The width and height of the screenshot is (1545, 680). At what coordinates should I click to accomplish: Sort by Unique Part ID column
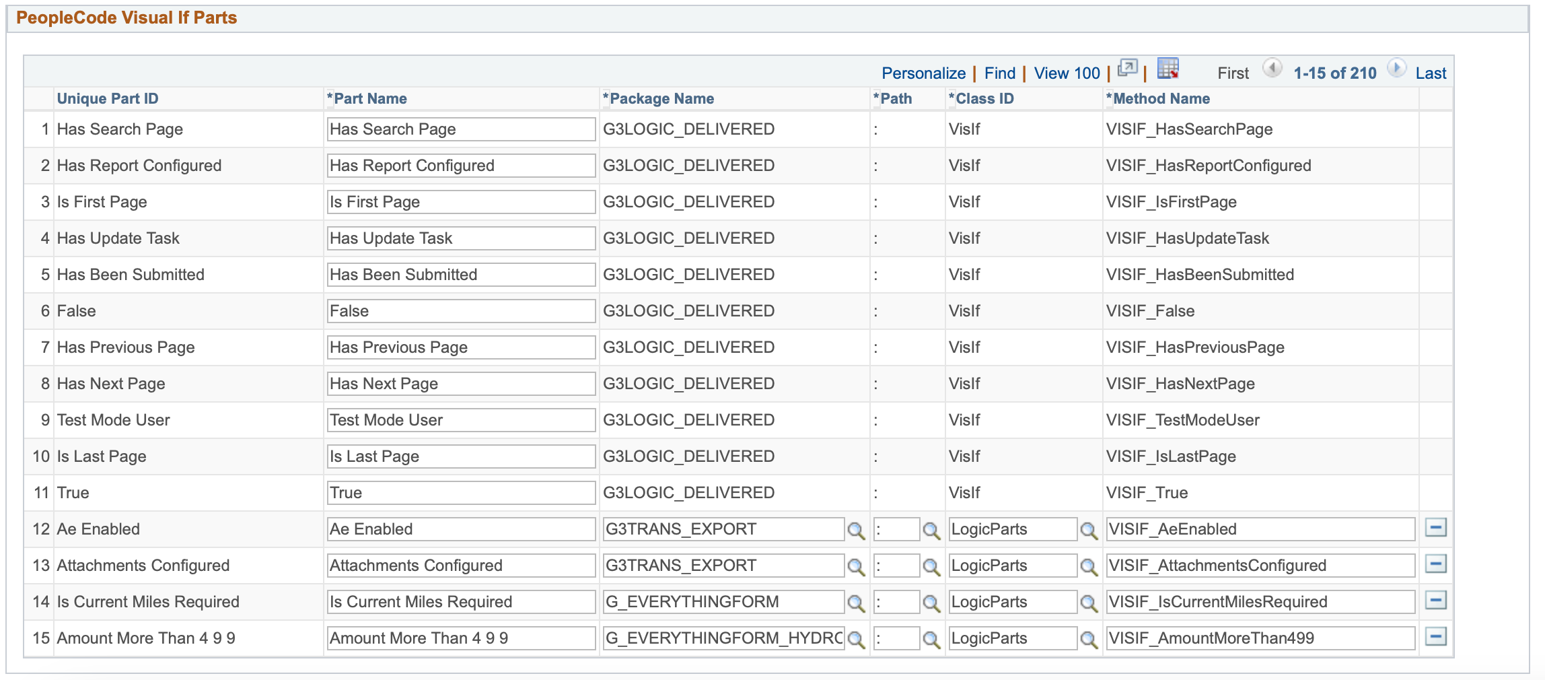click(x=108, y=98)
